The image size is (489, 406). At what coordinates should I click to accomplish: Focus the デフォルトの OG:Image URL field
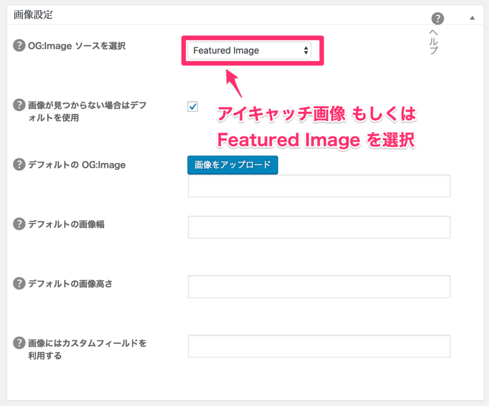[319, 186]
